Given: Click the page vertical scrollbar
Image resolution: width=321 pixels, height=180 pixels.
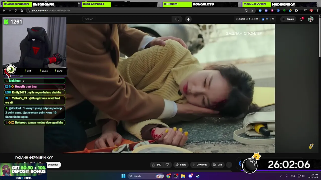Looking at the screenshot, I should pyautogui.click(x=319, y=37).
